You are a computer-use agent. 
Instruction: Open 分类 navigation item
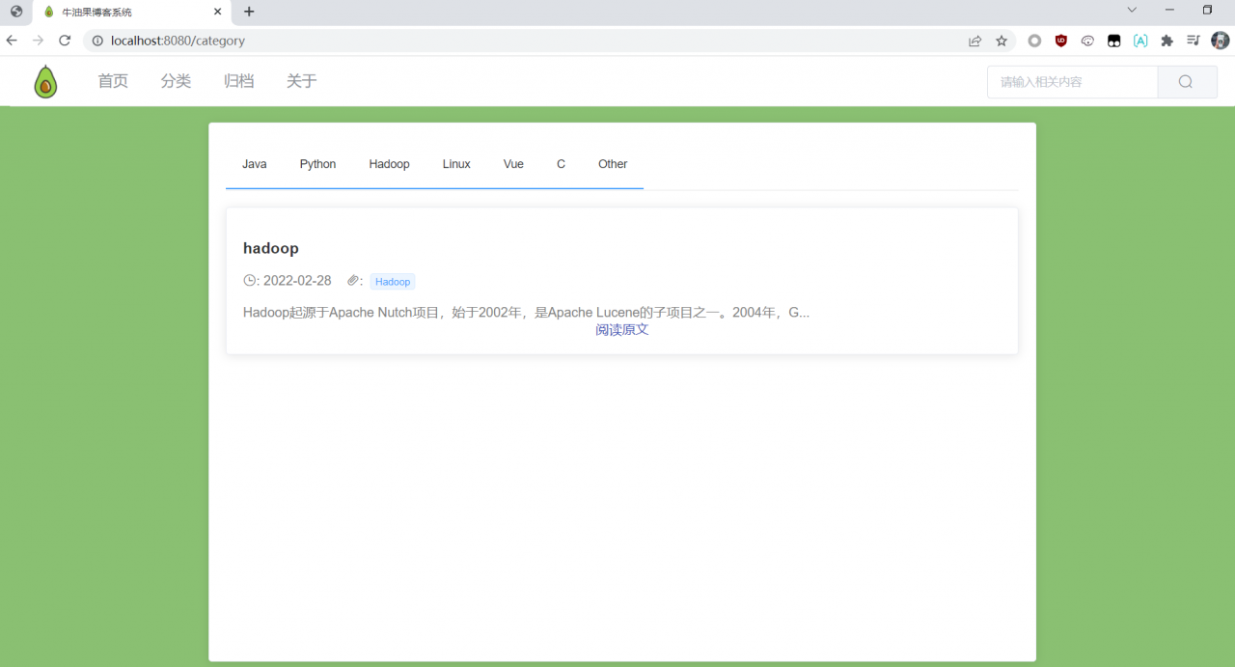176,81
